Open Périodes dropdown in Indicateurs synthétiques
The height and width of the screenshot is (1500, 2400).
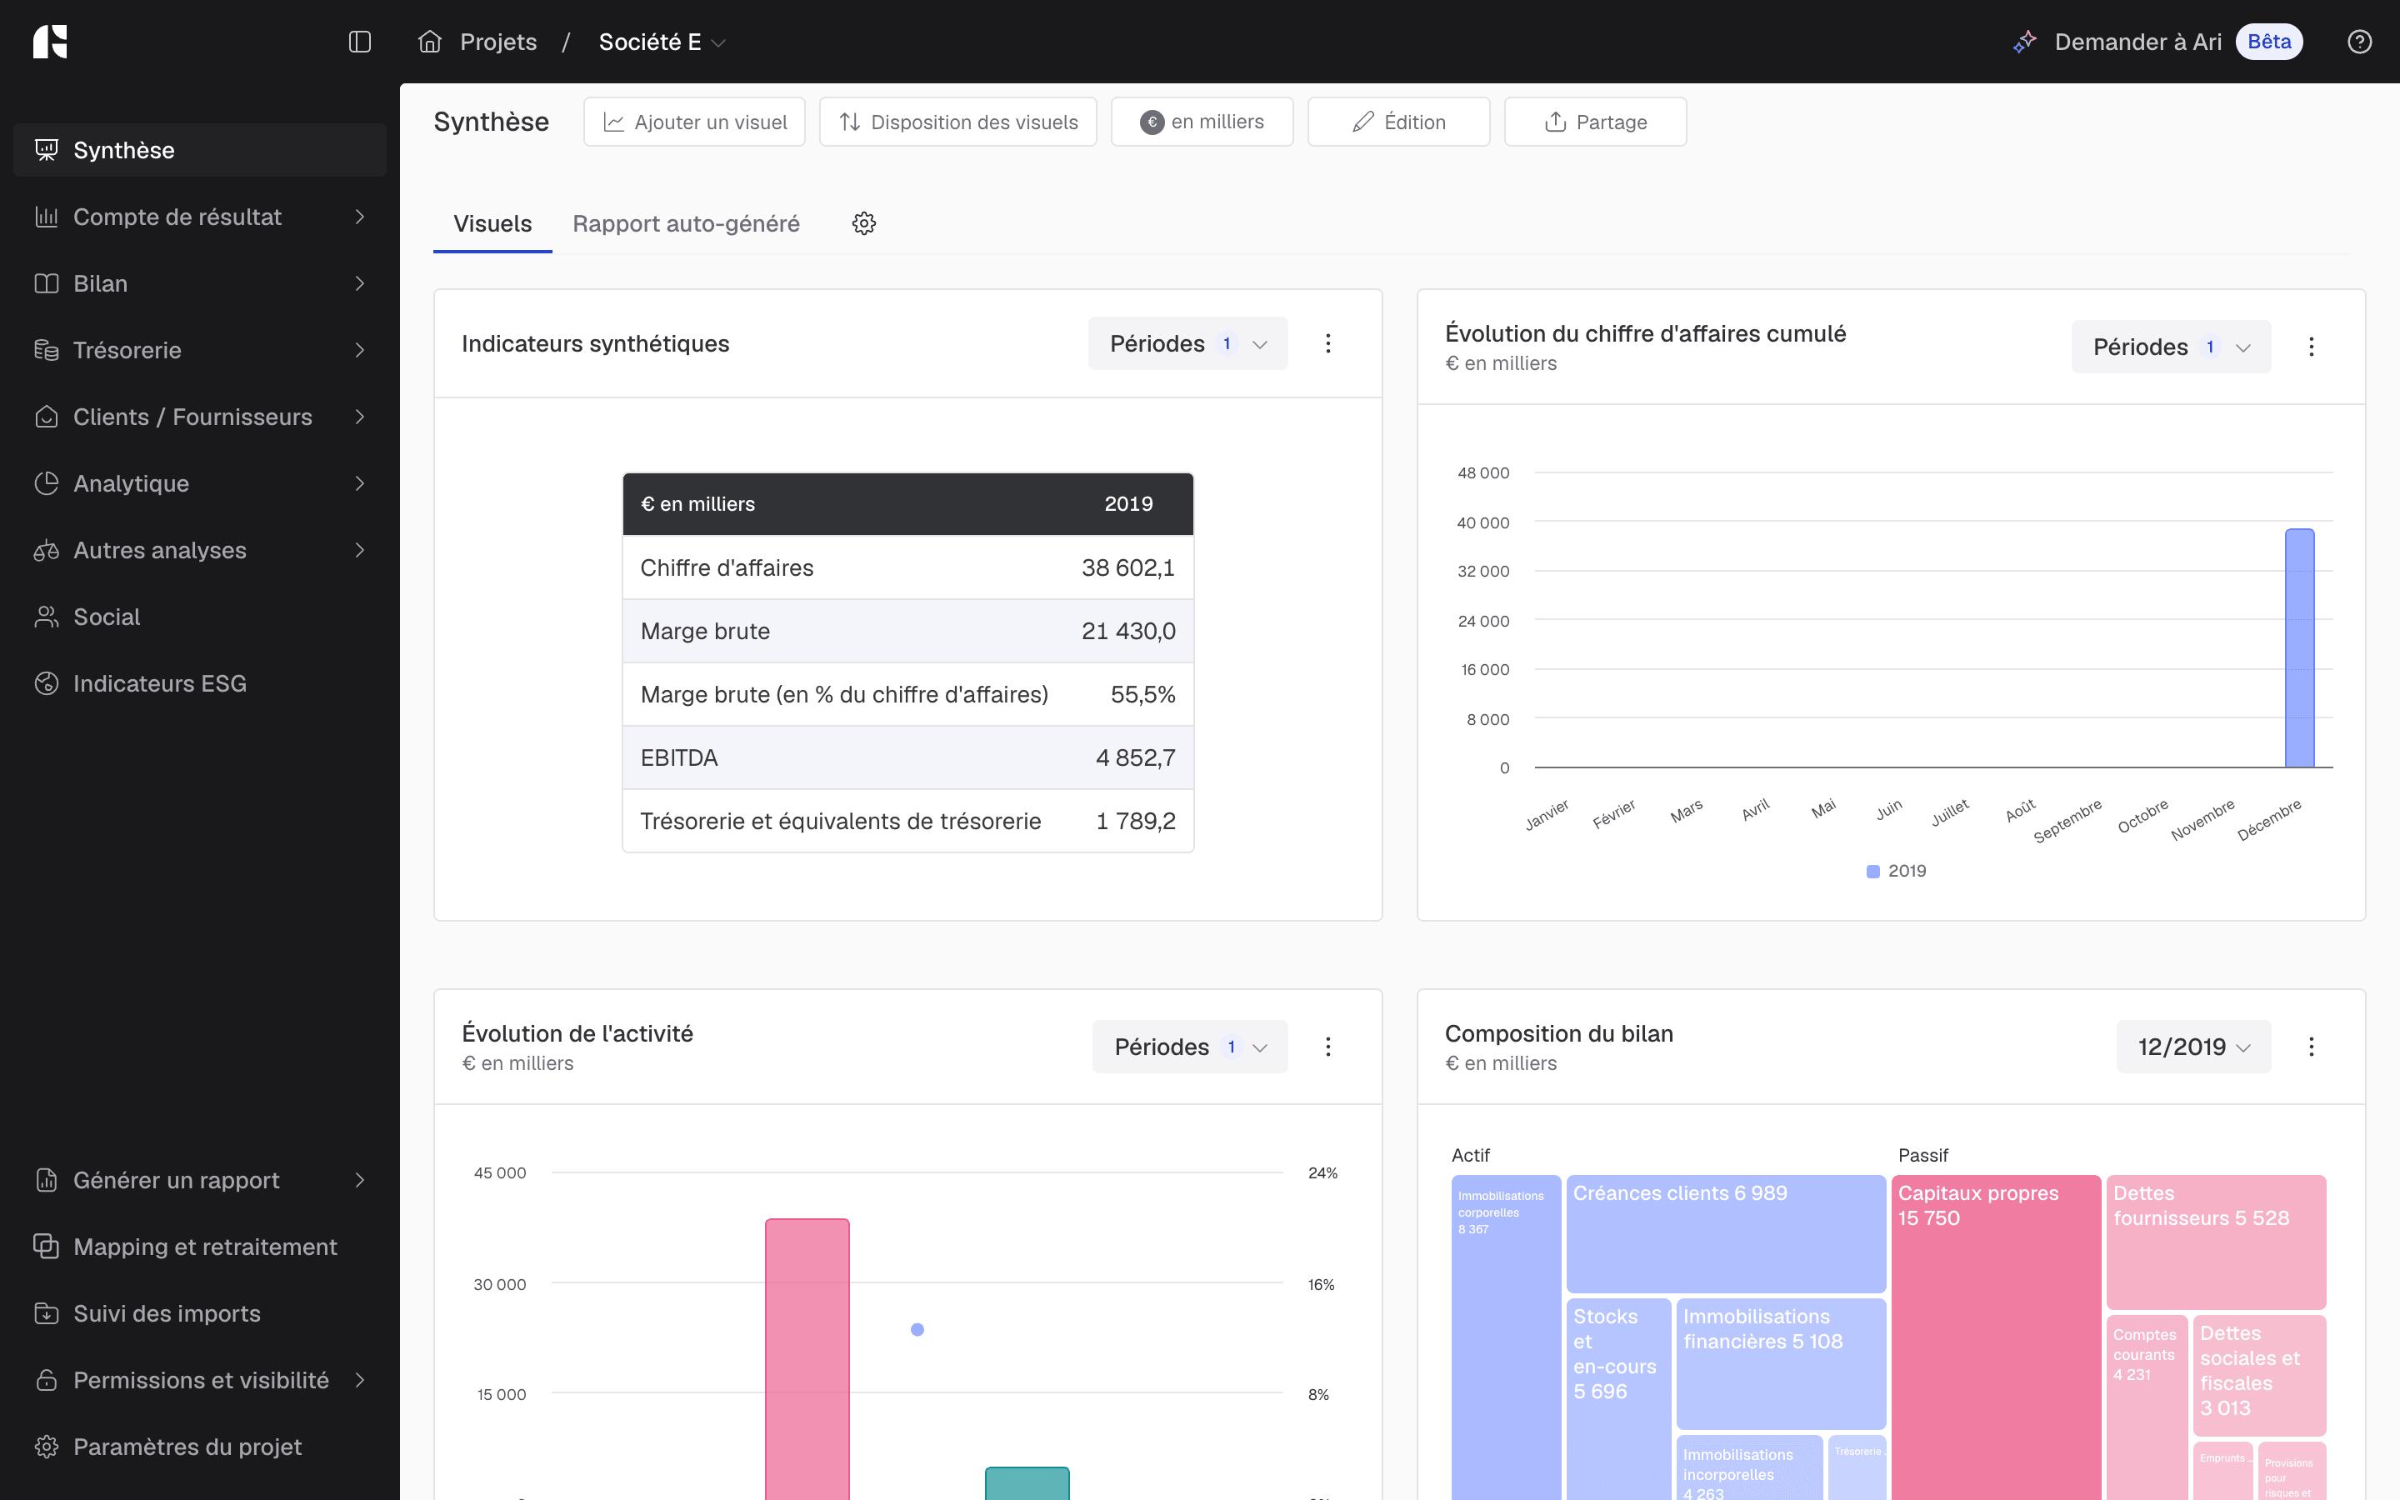click(x=1188, y=343)
